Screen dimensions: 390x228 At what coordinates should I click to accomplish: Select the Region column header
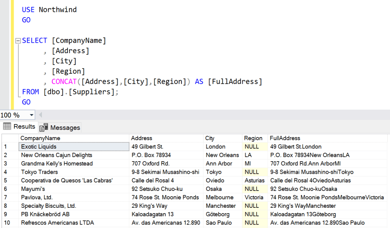[x=253, y=138]
